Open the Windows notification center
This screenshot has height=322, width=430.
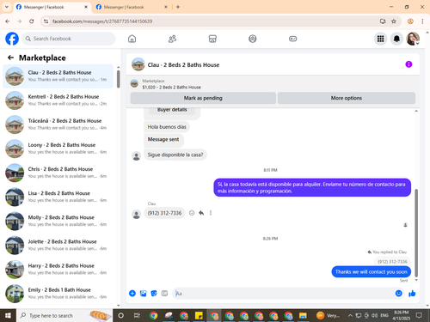419,315
